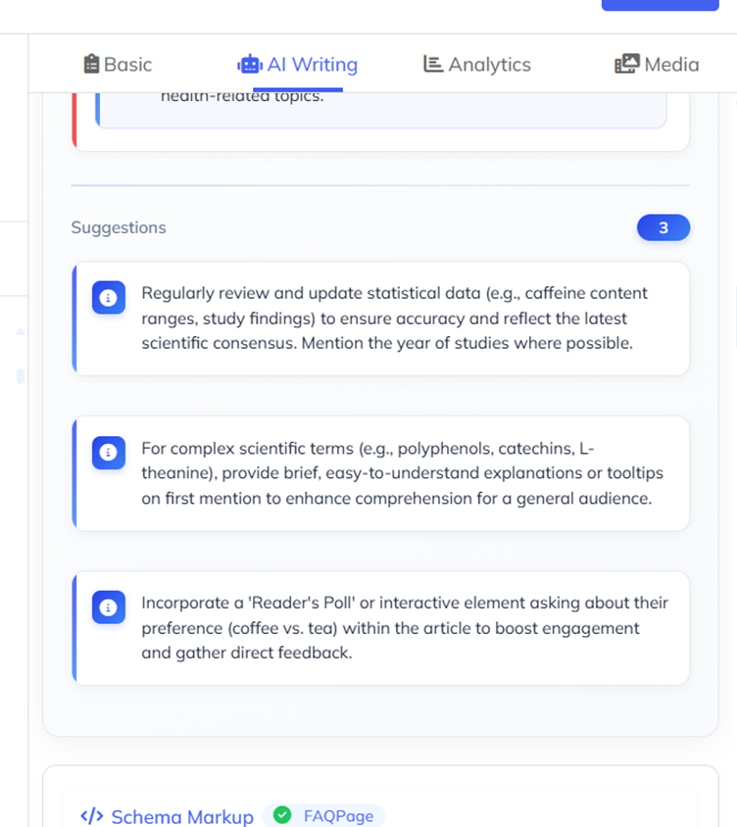
Task: Click the AI Writing robot icon
Action: (252, 64)
